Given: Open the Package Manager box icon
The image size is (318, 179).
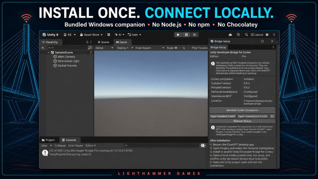Looking at the screenshot, I should click(108, 35).
